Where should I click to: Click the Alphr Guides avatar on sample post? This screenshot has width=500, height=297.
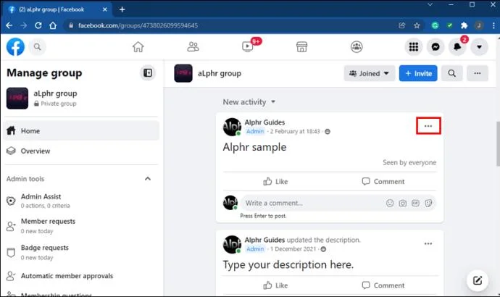pos(232,127)
